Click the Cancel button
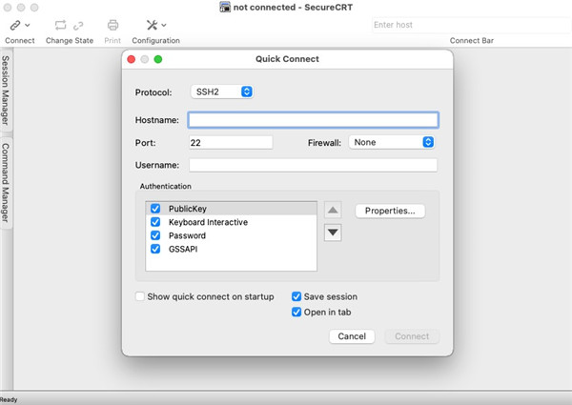572x405 pixels. tap(352, 336)
